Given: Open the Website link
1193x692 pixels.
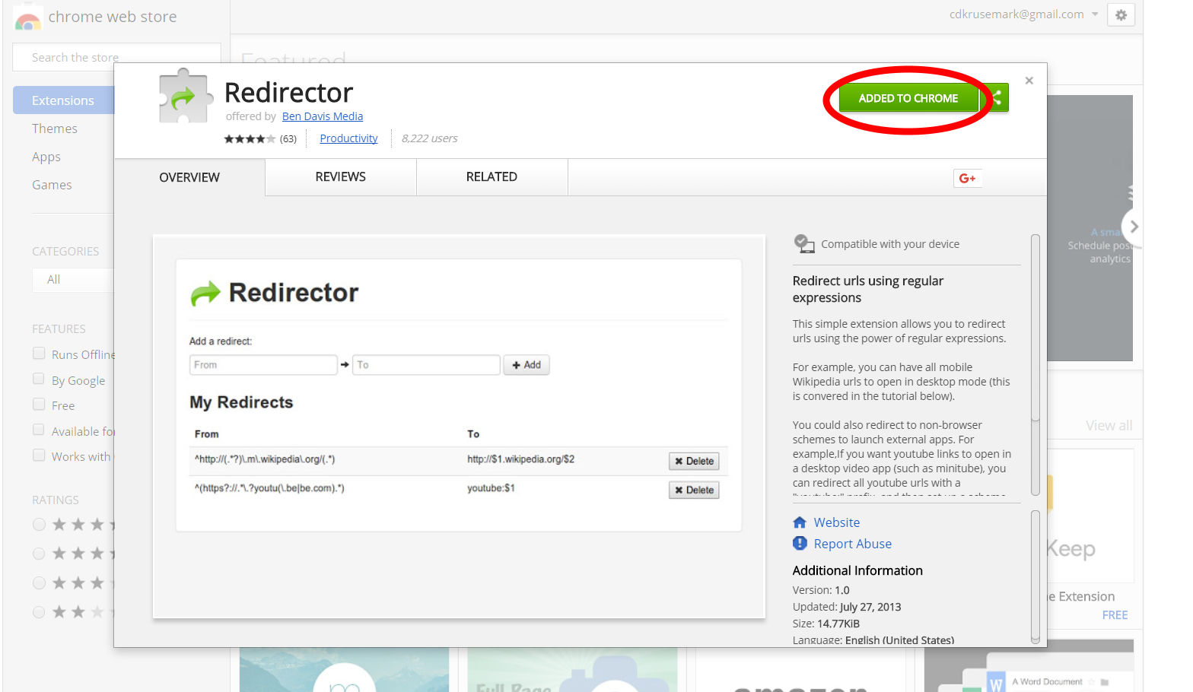Looking at the screenshot, I should [837, 522].
